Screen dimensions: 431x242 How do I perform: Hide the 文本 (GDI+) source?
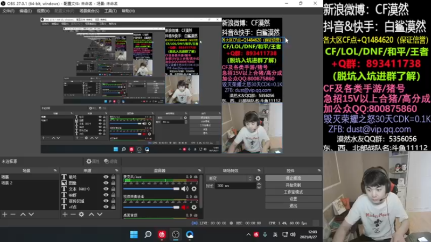[106, 189]
